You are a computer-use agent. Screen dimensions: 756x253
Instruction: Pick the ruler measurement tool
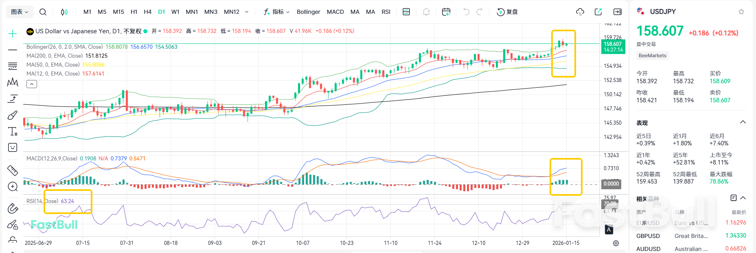point(13,170)
